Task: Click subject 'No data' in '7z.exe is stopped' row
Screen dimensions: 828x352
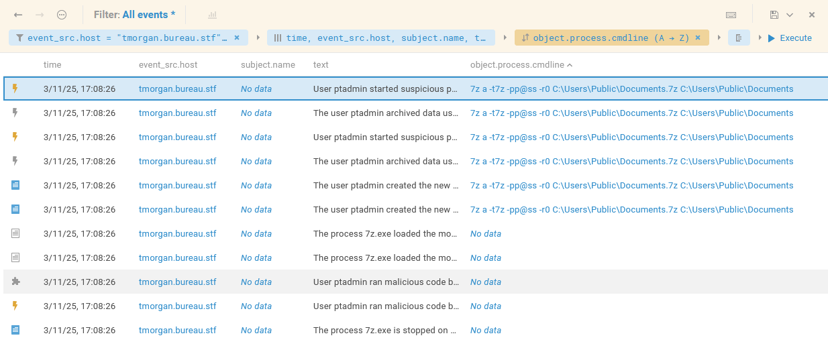Action: (256, 330)
